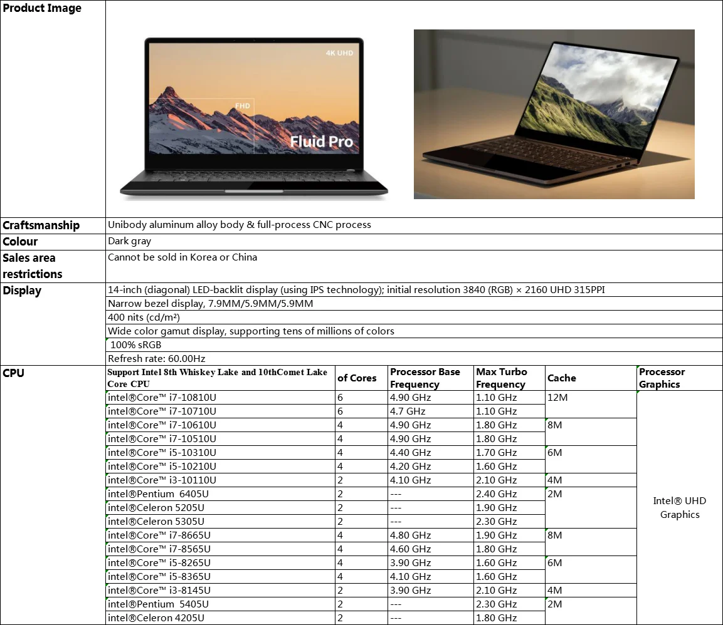Click the Processor Base Frequency column header
Viewport: 723px width, 625px height.
pyautogui.click(x=431, y=378)
